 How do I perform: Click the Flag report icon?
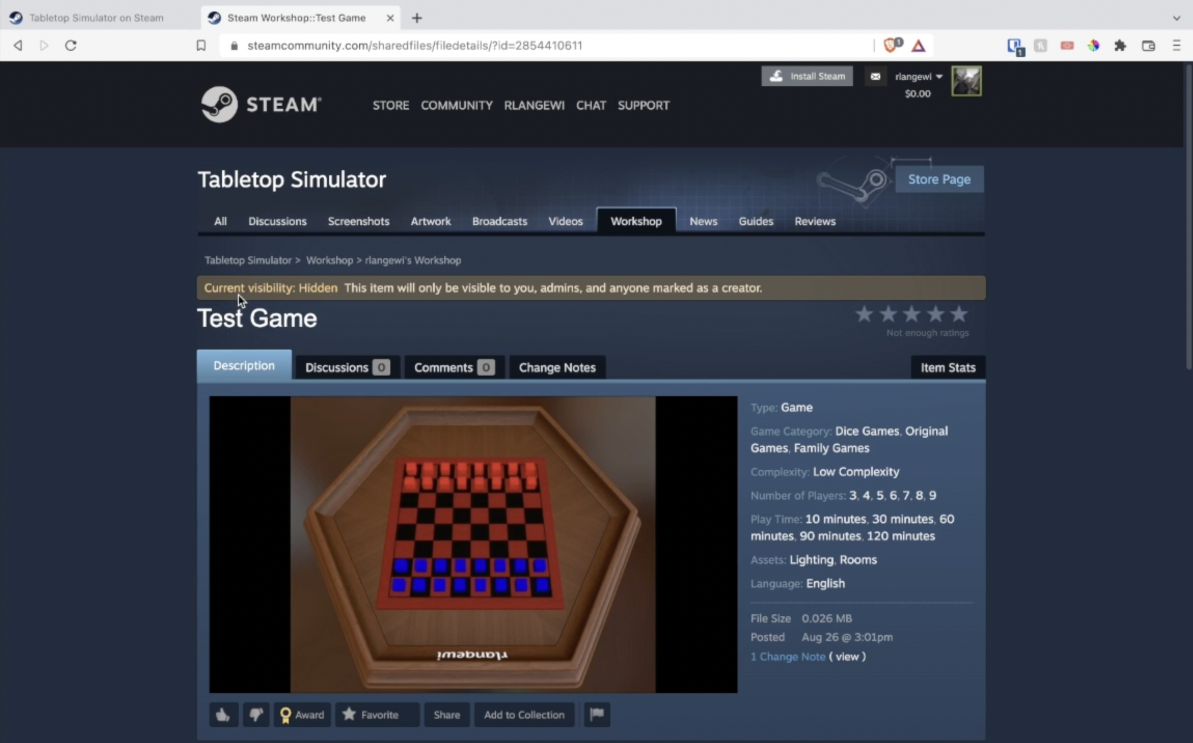point(597,715)
